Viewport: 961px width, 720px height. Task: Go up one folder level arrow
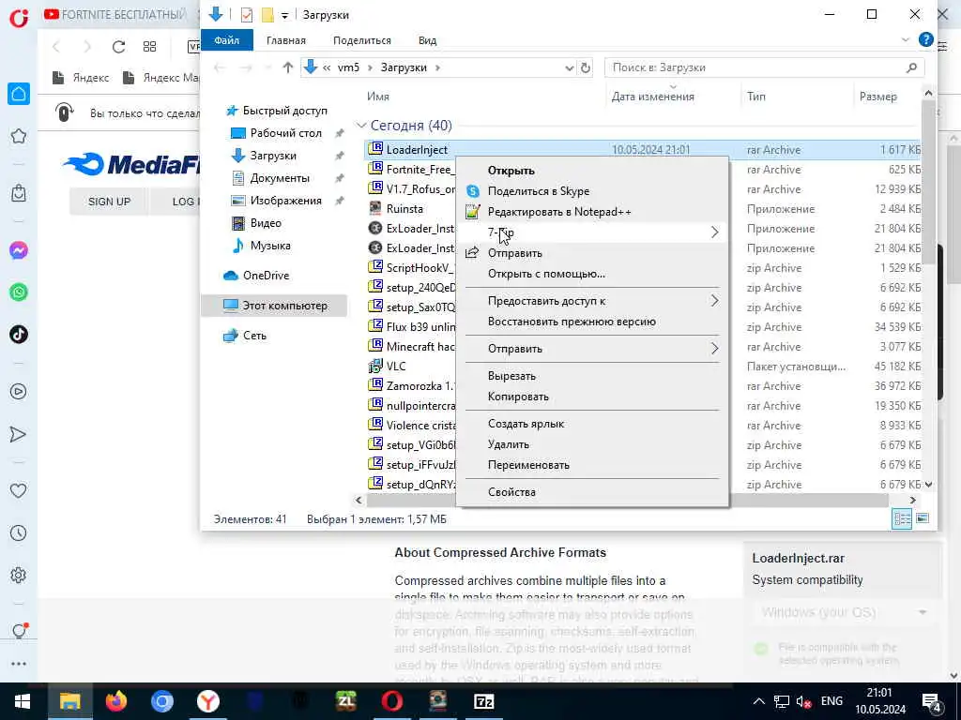coord(287,67)
